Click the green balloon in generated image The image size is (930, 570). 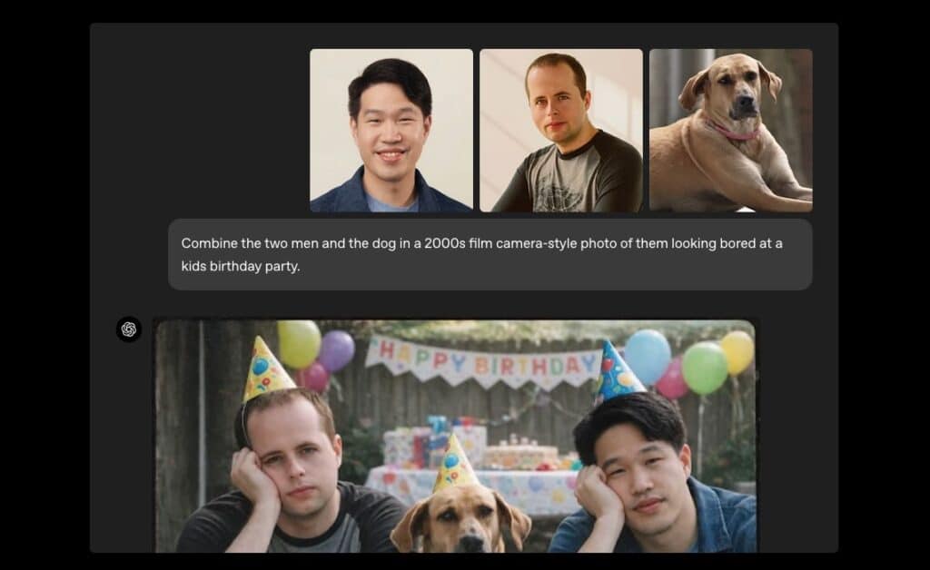click(x=704, y=368)
